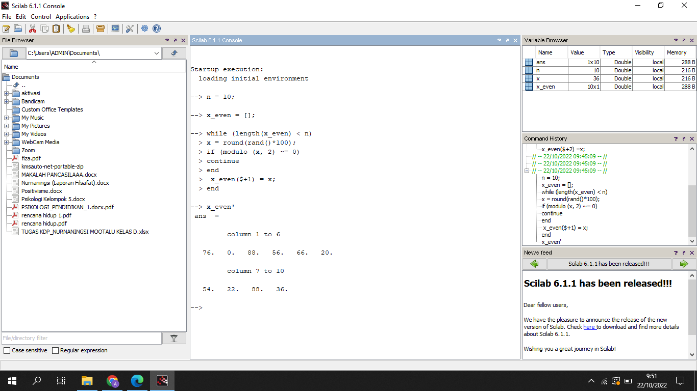Open Scilab demonstrations gear icon
The height and width of the screenshot is (391, 697).
(145, 29)
